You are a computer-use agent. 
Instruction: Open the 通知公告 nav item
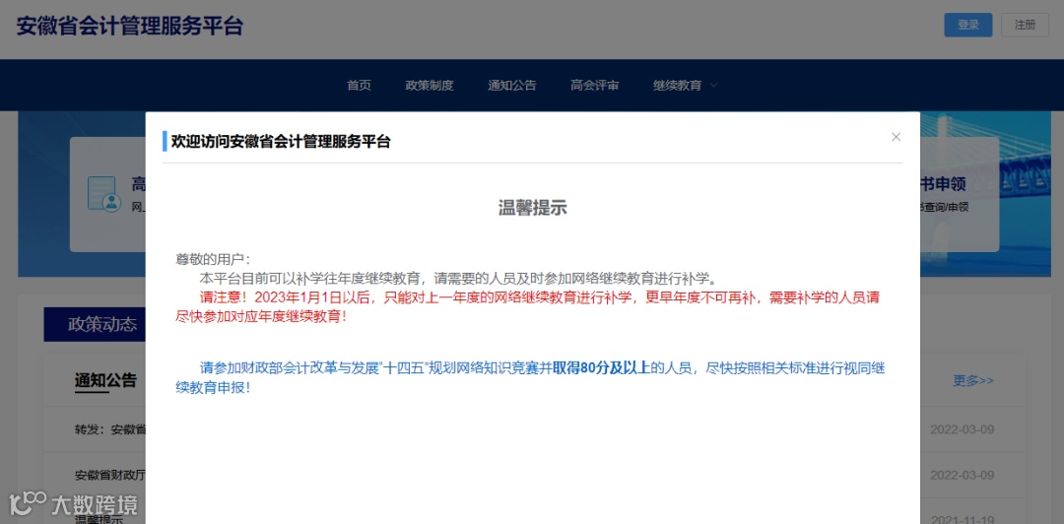click(x=511, y=86)
